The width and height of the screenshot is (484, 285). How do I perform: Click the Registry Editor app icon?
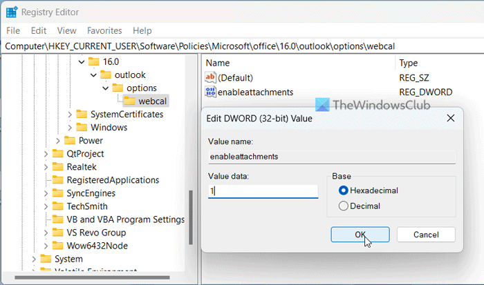pos(12,12)
